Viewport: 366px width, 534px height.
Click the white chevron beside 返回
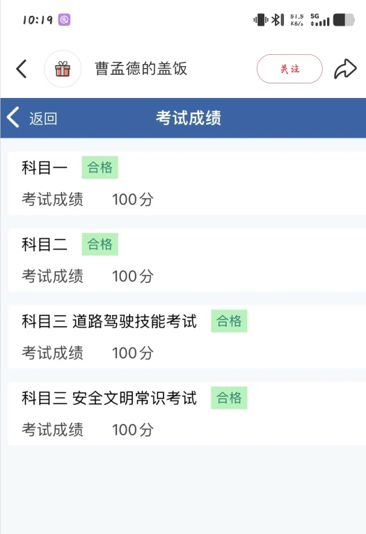pos(13,117)
